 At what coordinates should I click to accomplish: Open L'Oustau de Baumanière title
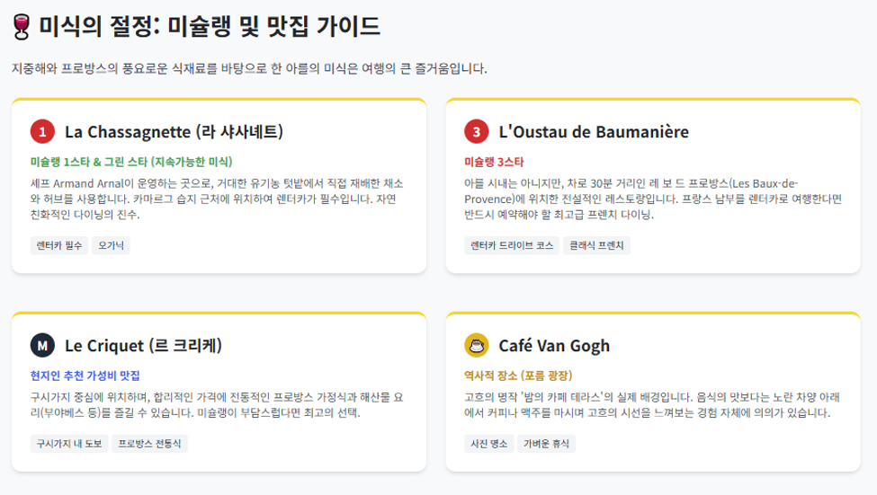[x=594, y=132]
